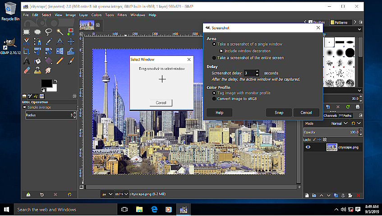Uncheck Include window decoration
The width and height of the screenshot is (382, 216).
pyautogui.click(x=221, y=51)
